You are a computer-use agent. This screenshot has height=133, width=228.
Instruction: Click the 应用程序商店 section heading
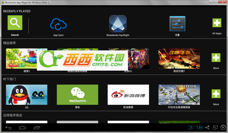[13, 115]
